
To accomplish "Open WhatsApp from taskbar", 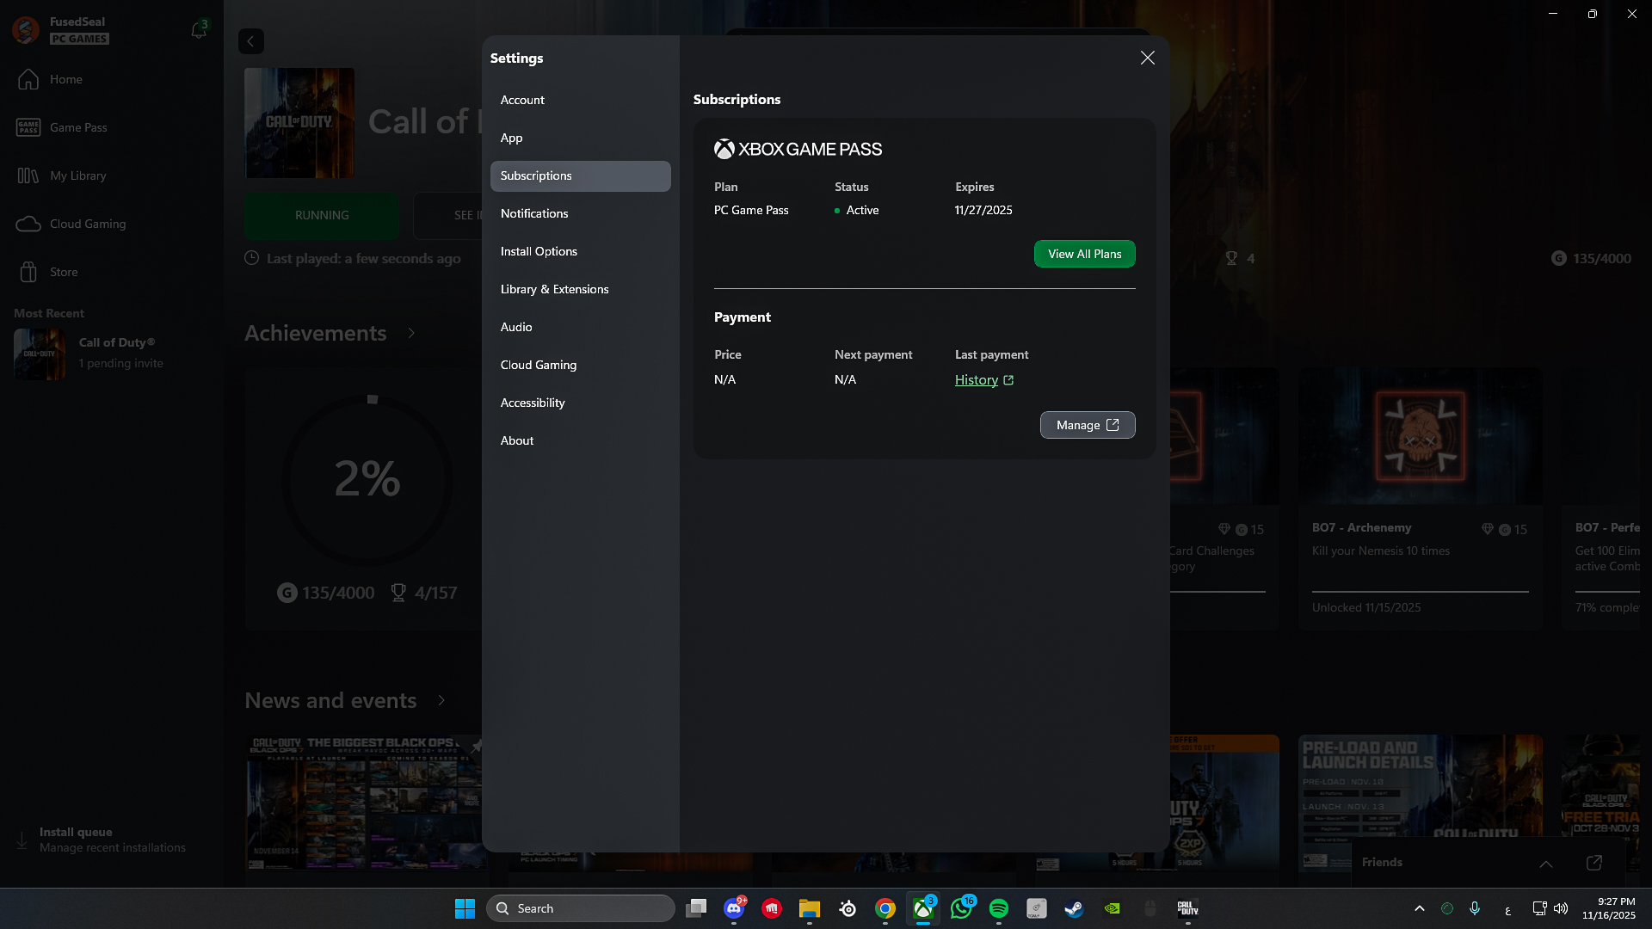I will (961, 908).
